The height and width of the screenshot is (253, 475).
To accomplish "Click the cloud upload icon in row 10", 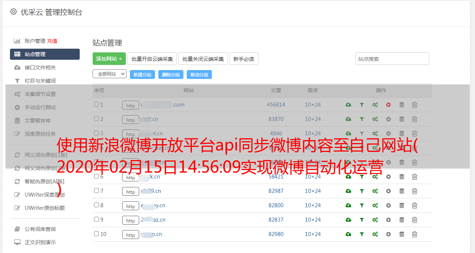I will click(348, 234).
